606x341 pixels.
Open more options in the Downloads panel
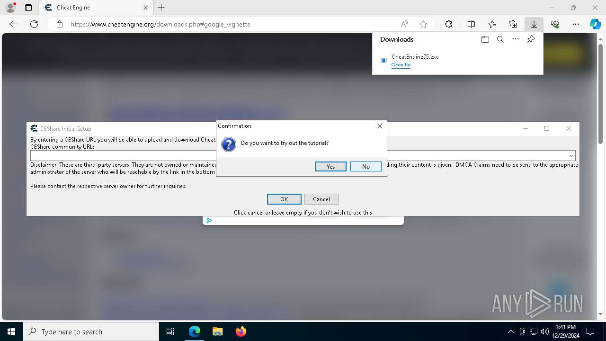516,39
